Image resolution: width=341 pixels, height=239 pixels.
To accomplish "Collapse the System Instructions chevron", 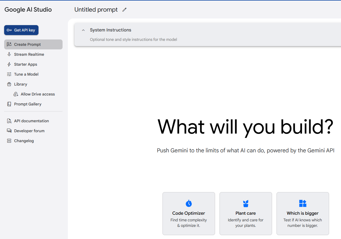I will 83,30.
